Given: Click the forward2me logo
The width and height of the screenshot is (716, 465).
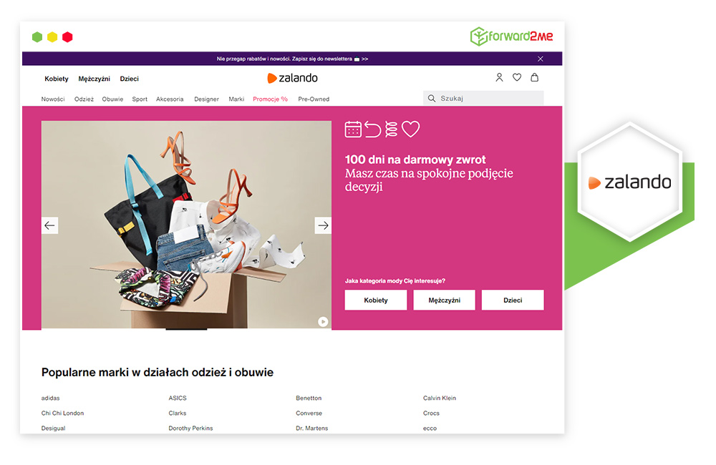Looking at the screenshot, I should [511, 36].
